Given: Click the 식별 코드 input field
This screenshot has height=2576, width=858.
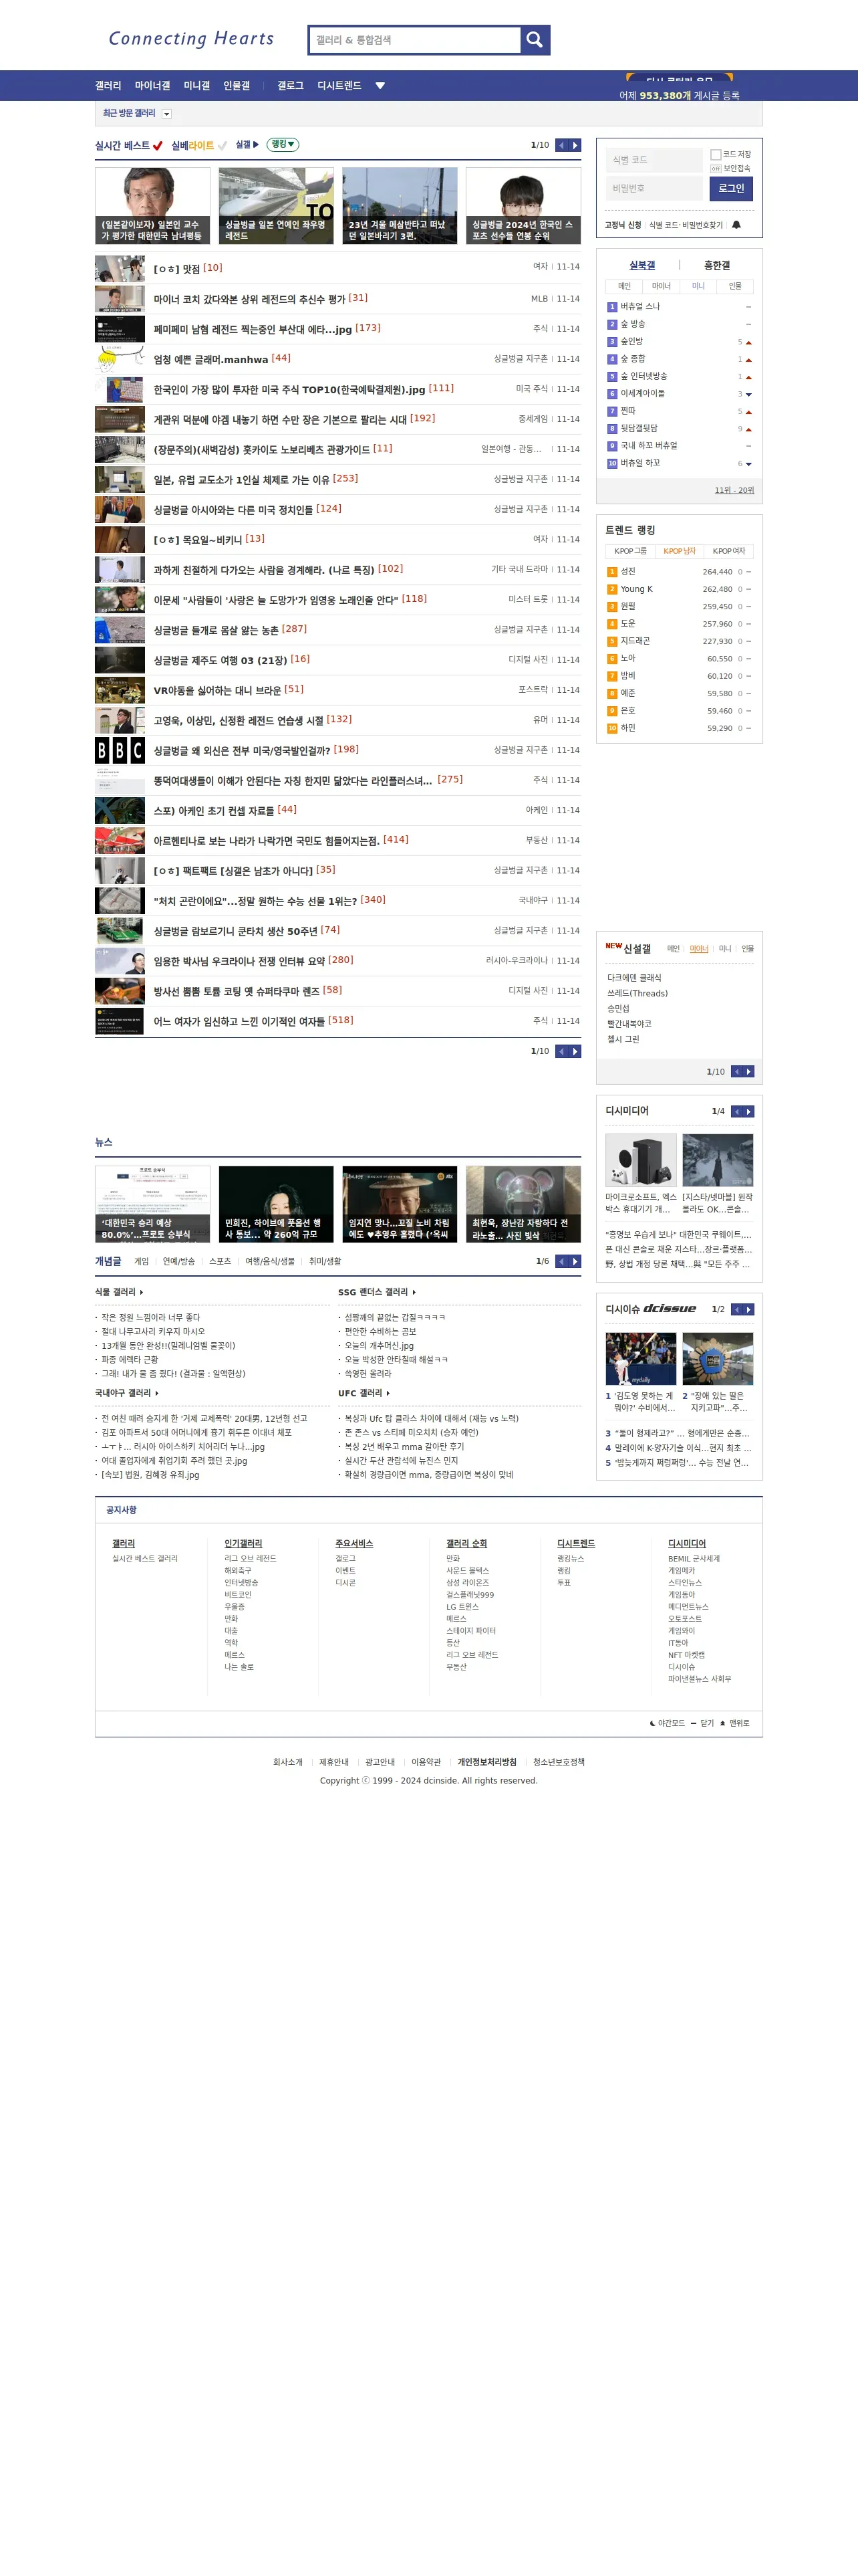Looking at the screenshot, I should point(654,160).
